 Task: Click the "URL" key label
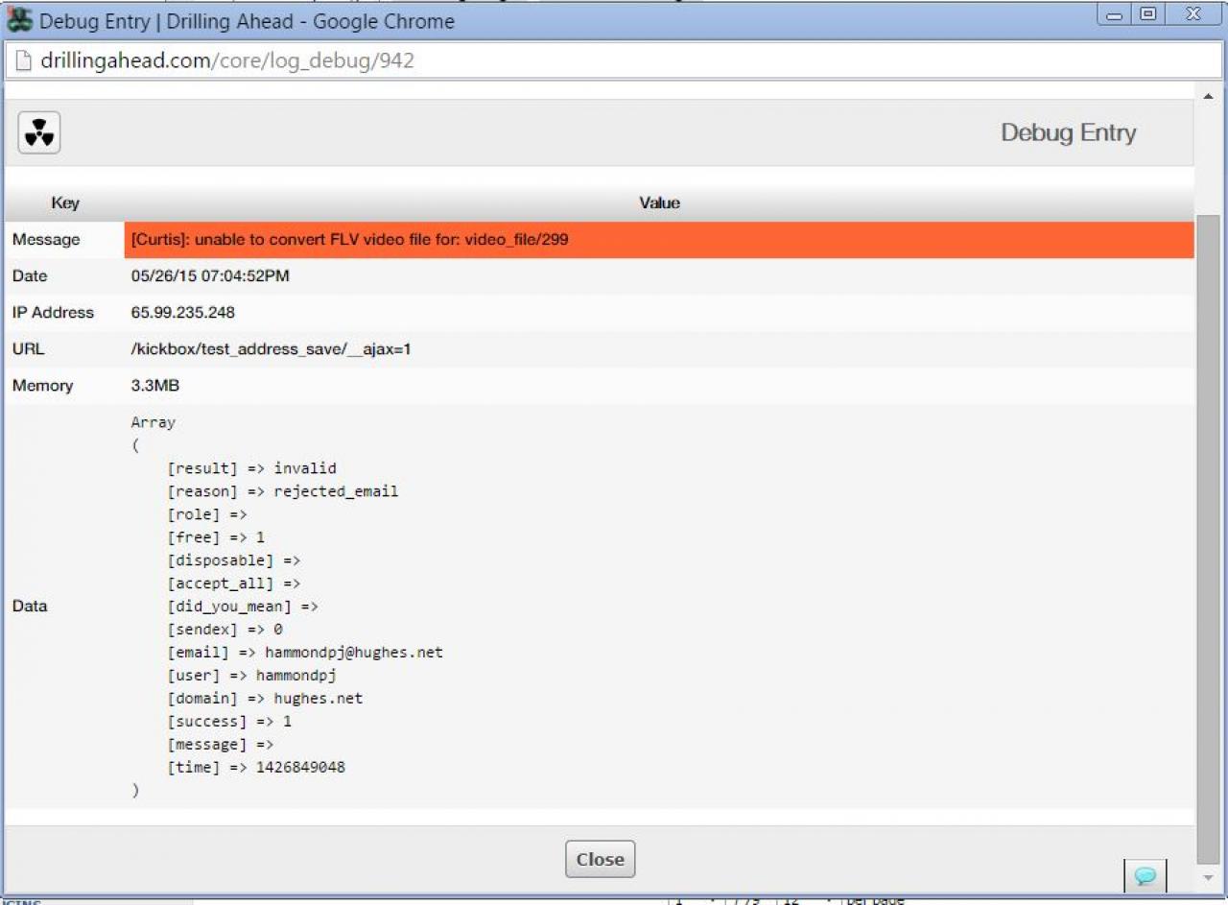point(29,349)
